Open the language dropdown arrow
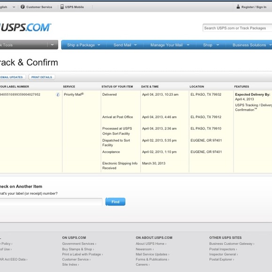This screenshot has height=272, width=272. pyautogui.click(x=14, y=7)
